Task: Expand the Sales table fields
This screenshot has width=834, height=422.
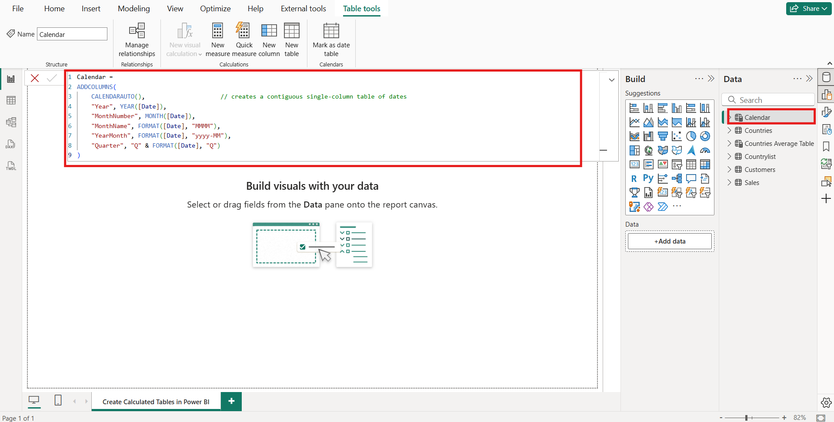Action: pyautogui.click(x=729, y=183)
